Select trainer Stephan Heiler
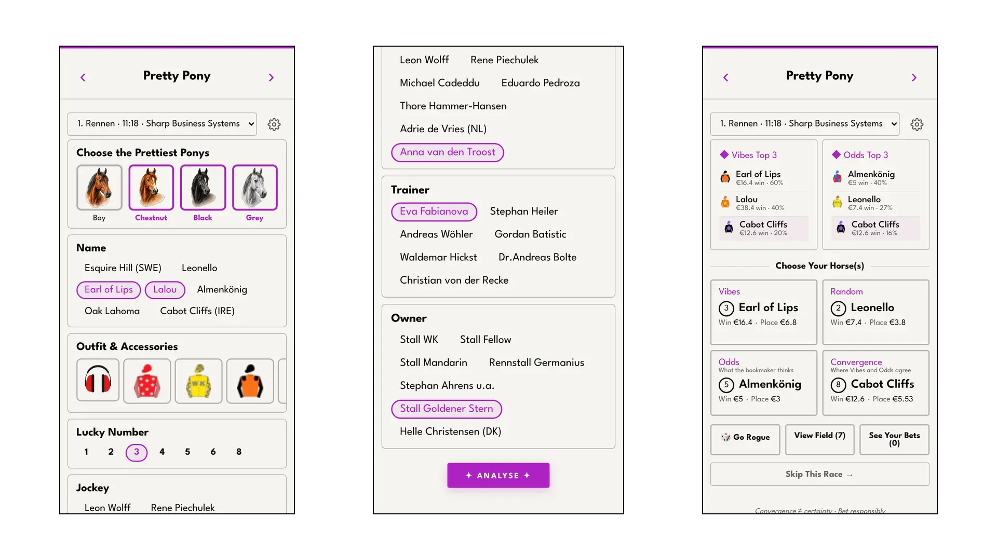The image size is (997, 560). (524, 212)
